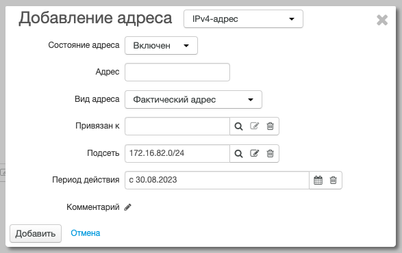
Task: Open the Состояние адреса dropdown showing Включен
Action: [161, 46]
